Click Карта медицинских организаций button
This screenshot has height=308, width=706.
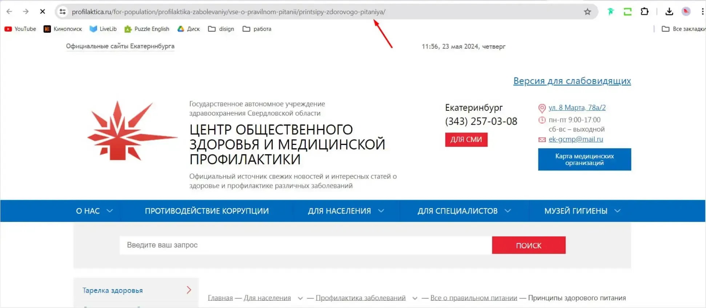[585, 159]
